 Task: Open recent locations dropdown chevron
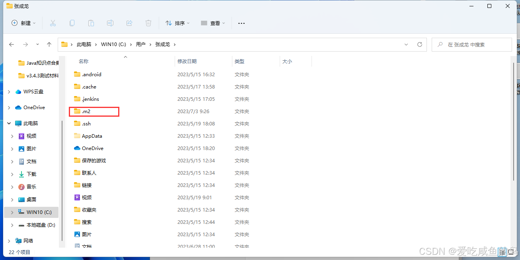click(37, 44)
